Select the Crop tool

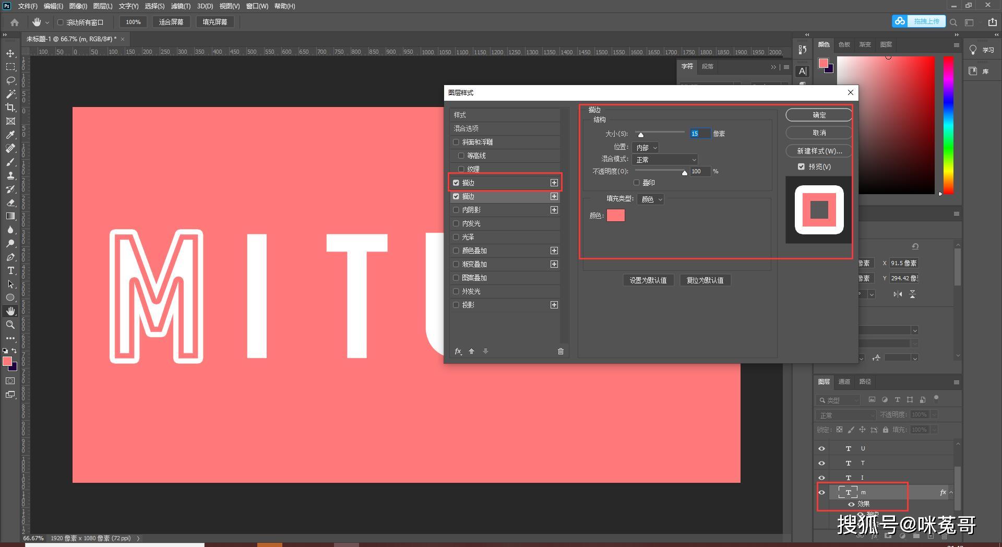[x=10, y=108]
